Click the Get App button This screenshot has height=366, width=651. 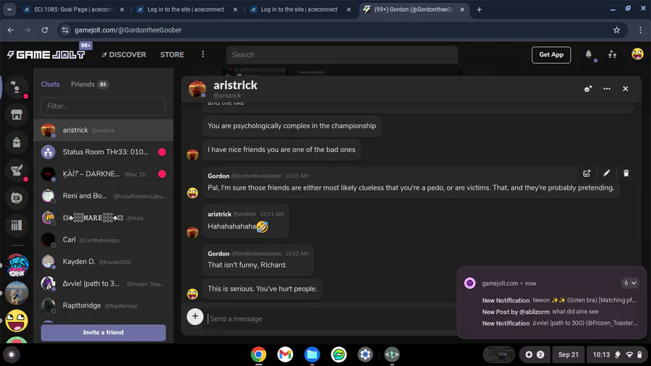(x=551, y=54)
